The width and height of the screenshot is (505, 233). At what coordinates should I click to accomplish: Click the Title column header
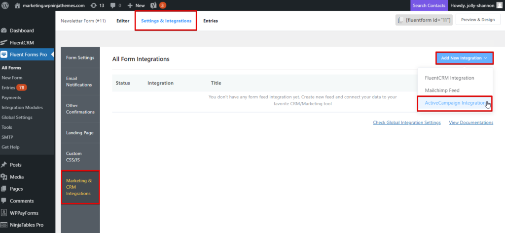tap(216, 83)
